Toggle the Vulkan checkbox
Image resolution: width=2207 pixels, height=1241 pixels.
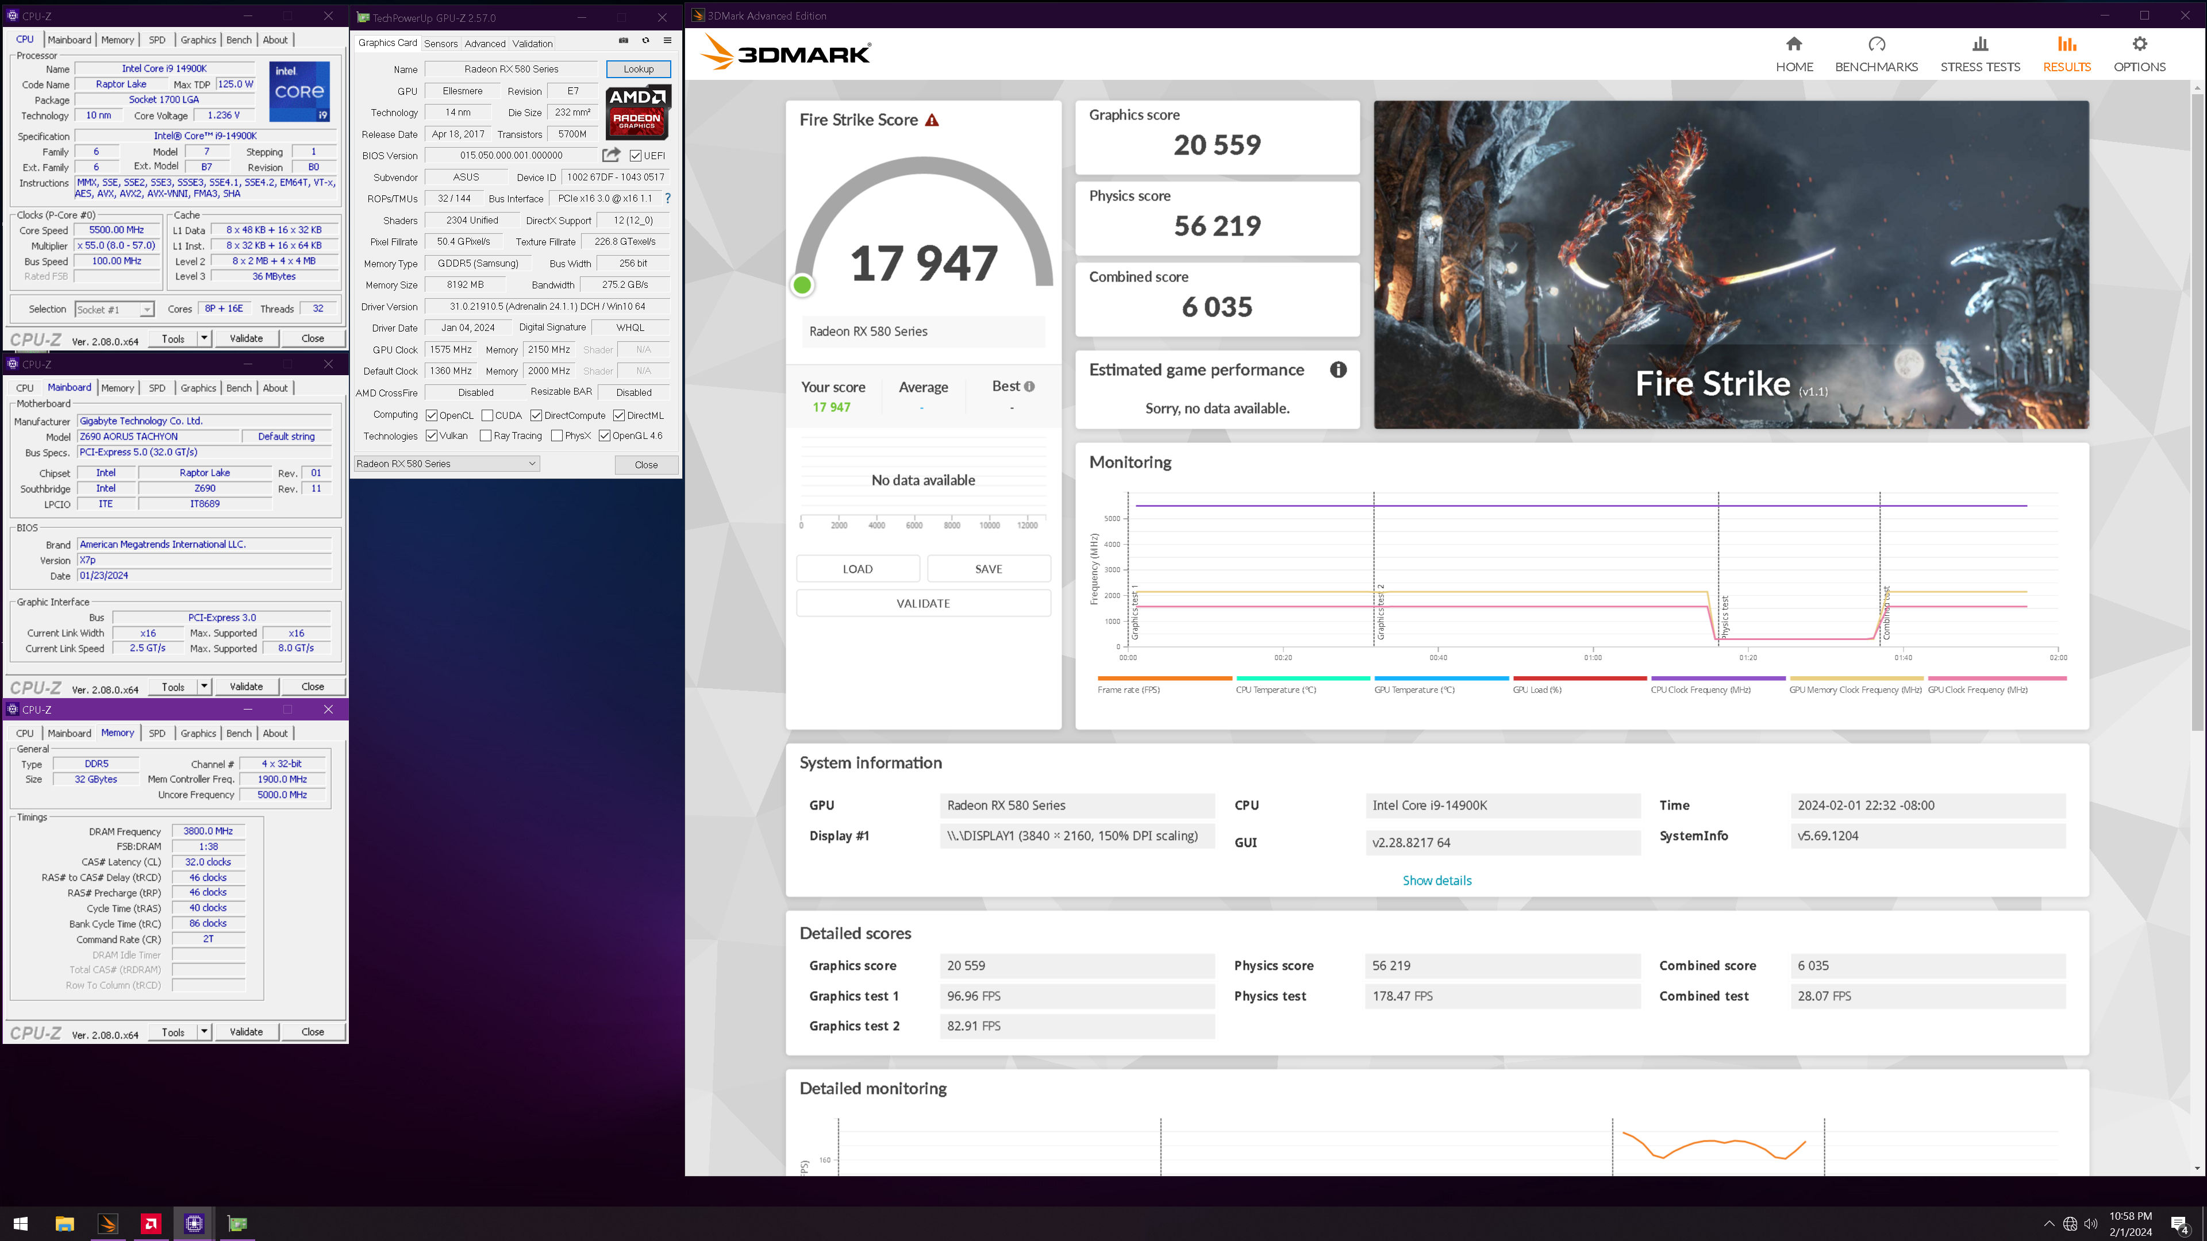[x=432, y=436]
